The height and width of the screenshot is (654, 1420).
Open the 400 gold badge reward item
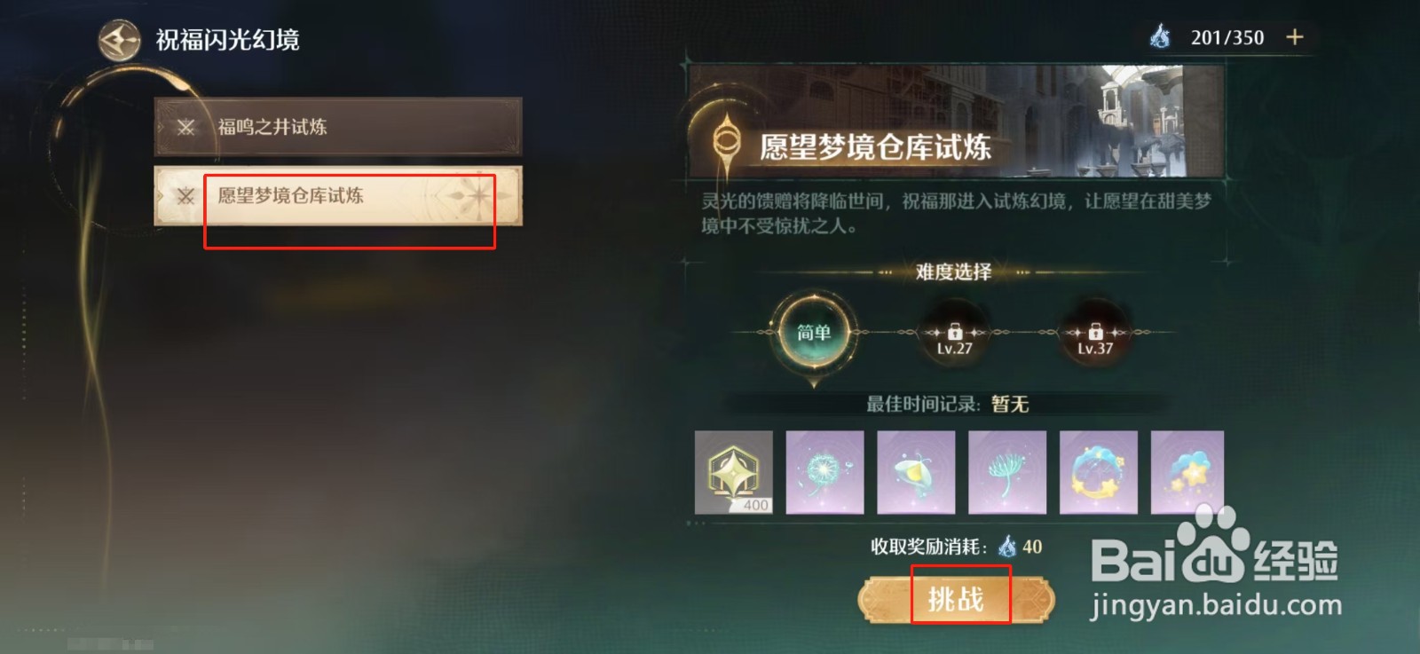[734, 472]
